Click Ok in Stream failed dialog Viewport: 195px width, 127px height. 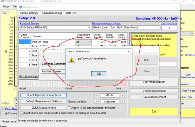click(x=99, y=74)
